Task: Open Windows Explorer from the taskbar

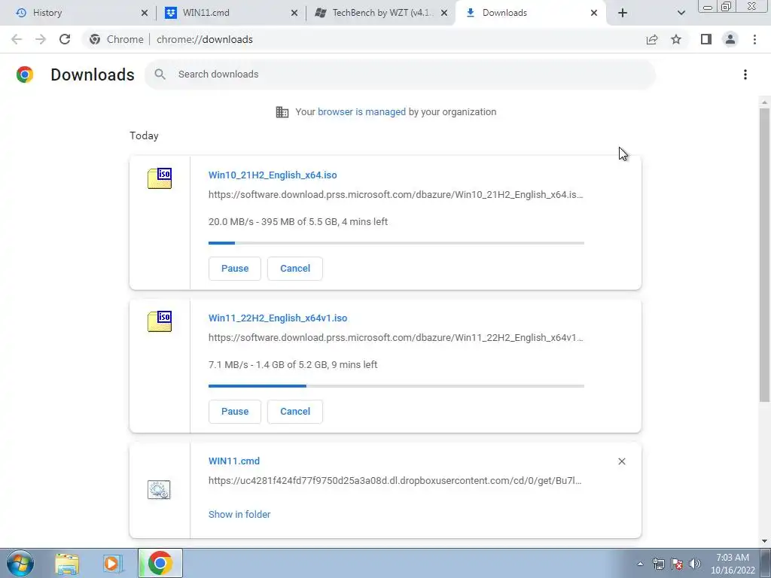Action: 67,563
